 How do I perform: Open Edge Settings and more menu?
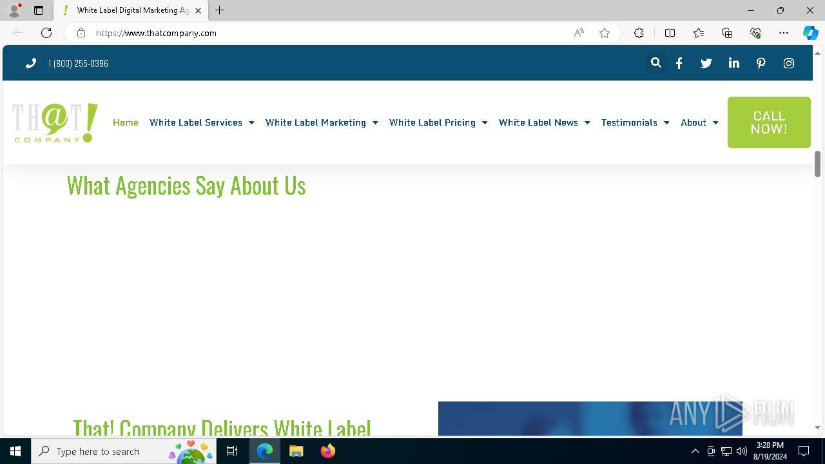click(x=784, y=33)
